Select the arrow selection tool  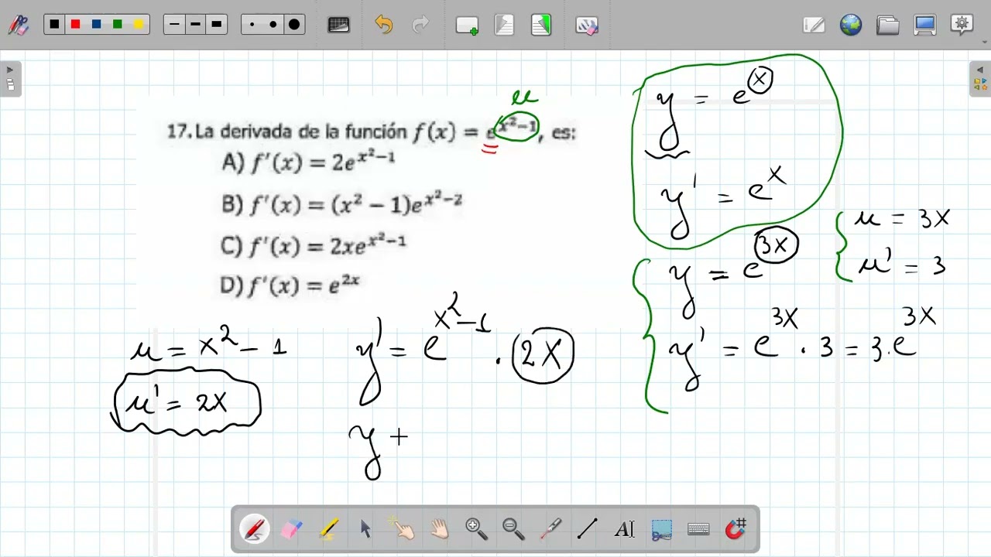tap(365, 529)
